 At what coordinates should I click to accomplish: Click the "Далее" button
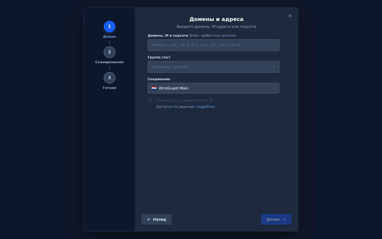(x=276, y=219)
